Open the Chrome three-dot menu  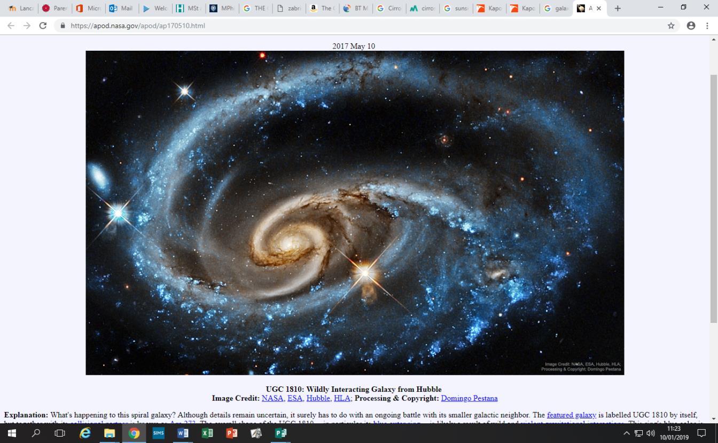point(707,26)
